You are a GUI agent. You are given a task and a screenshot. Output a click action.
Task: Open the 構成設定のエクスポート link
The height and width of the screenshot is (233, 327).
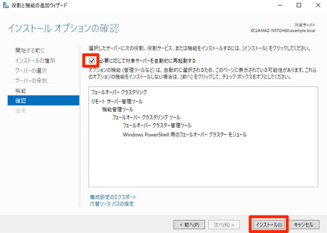tap(113, 197)
